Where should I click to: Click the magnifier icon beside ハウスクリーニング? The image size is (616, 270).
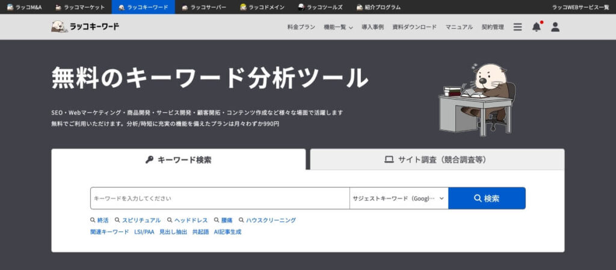241,220
